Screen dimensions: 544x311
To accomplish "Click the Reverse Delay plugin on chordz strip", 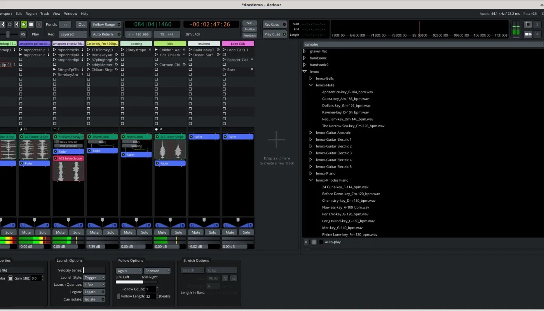I will pyautogui.click(x=68, y=137).
